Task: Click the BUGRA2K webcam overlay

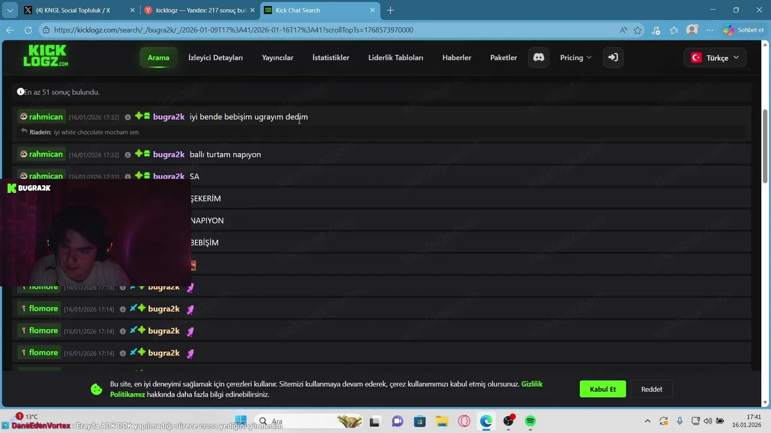Action: pos(95,233)
